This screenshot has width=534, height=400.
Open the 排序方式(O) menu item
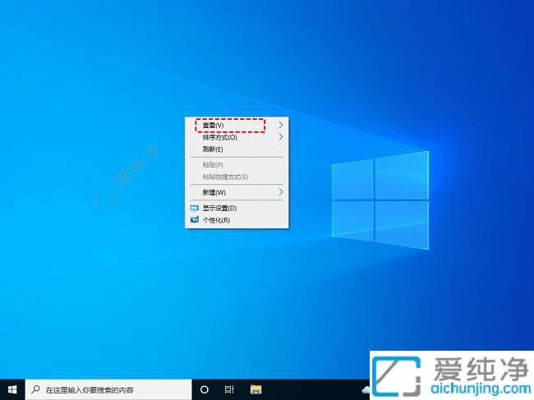(237, 137)
